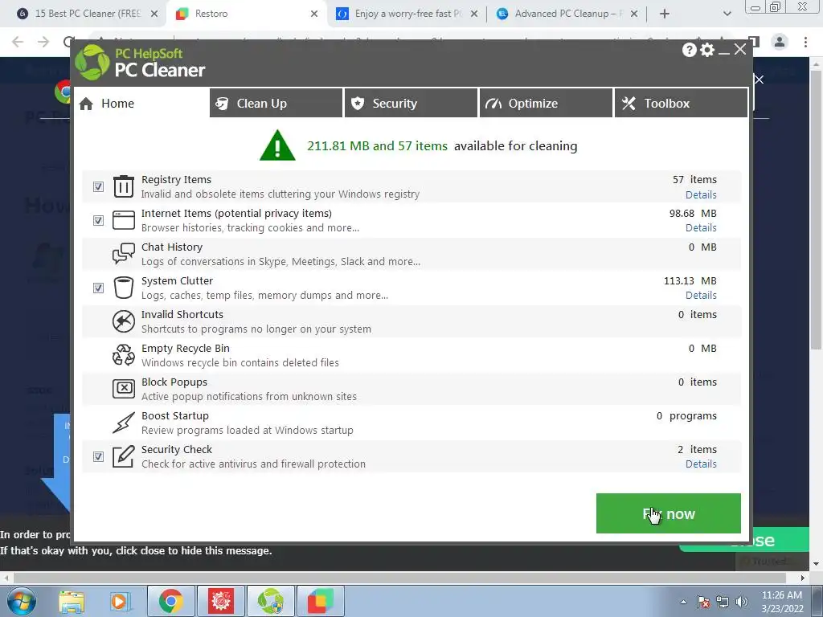The image size is (823, 617).
Task: Open Details for Registry Items
Action: tap(701, 194)
